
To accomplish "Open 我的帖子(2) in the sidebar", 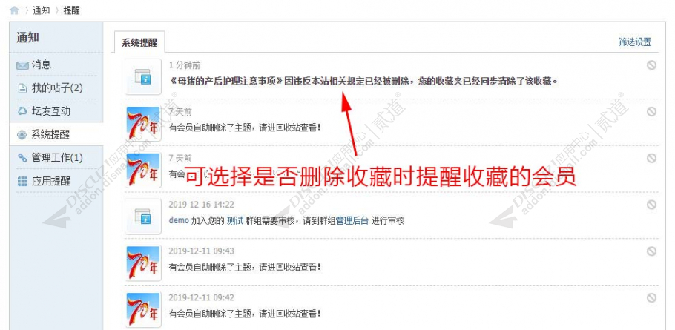I will pyautogui.click(x=50, y=88).
